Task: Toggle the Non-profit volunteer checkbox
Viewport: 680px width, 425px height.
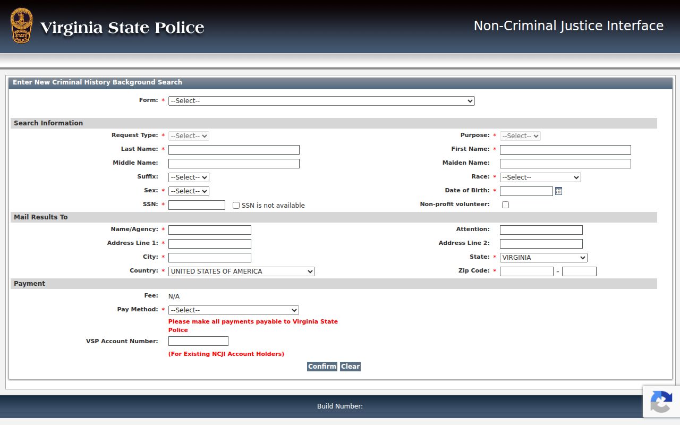Action: pyautogui.click(x=505, y=205)
